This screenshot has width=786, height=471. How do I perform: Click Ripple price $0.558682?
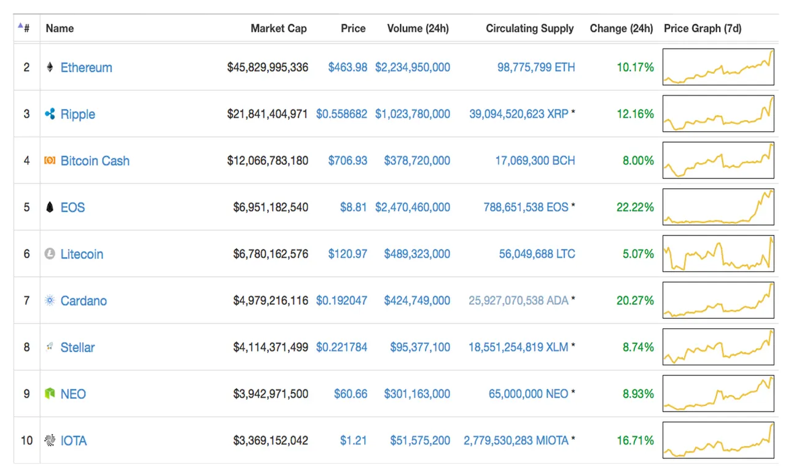click(x=342, y=114)
